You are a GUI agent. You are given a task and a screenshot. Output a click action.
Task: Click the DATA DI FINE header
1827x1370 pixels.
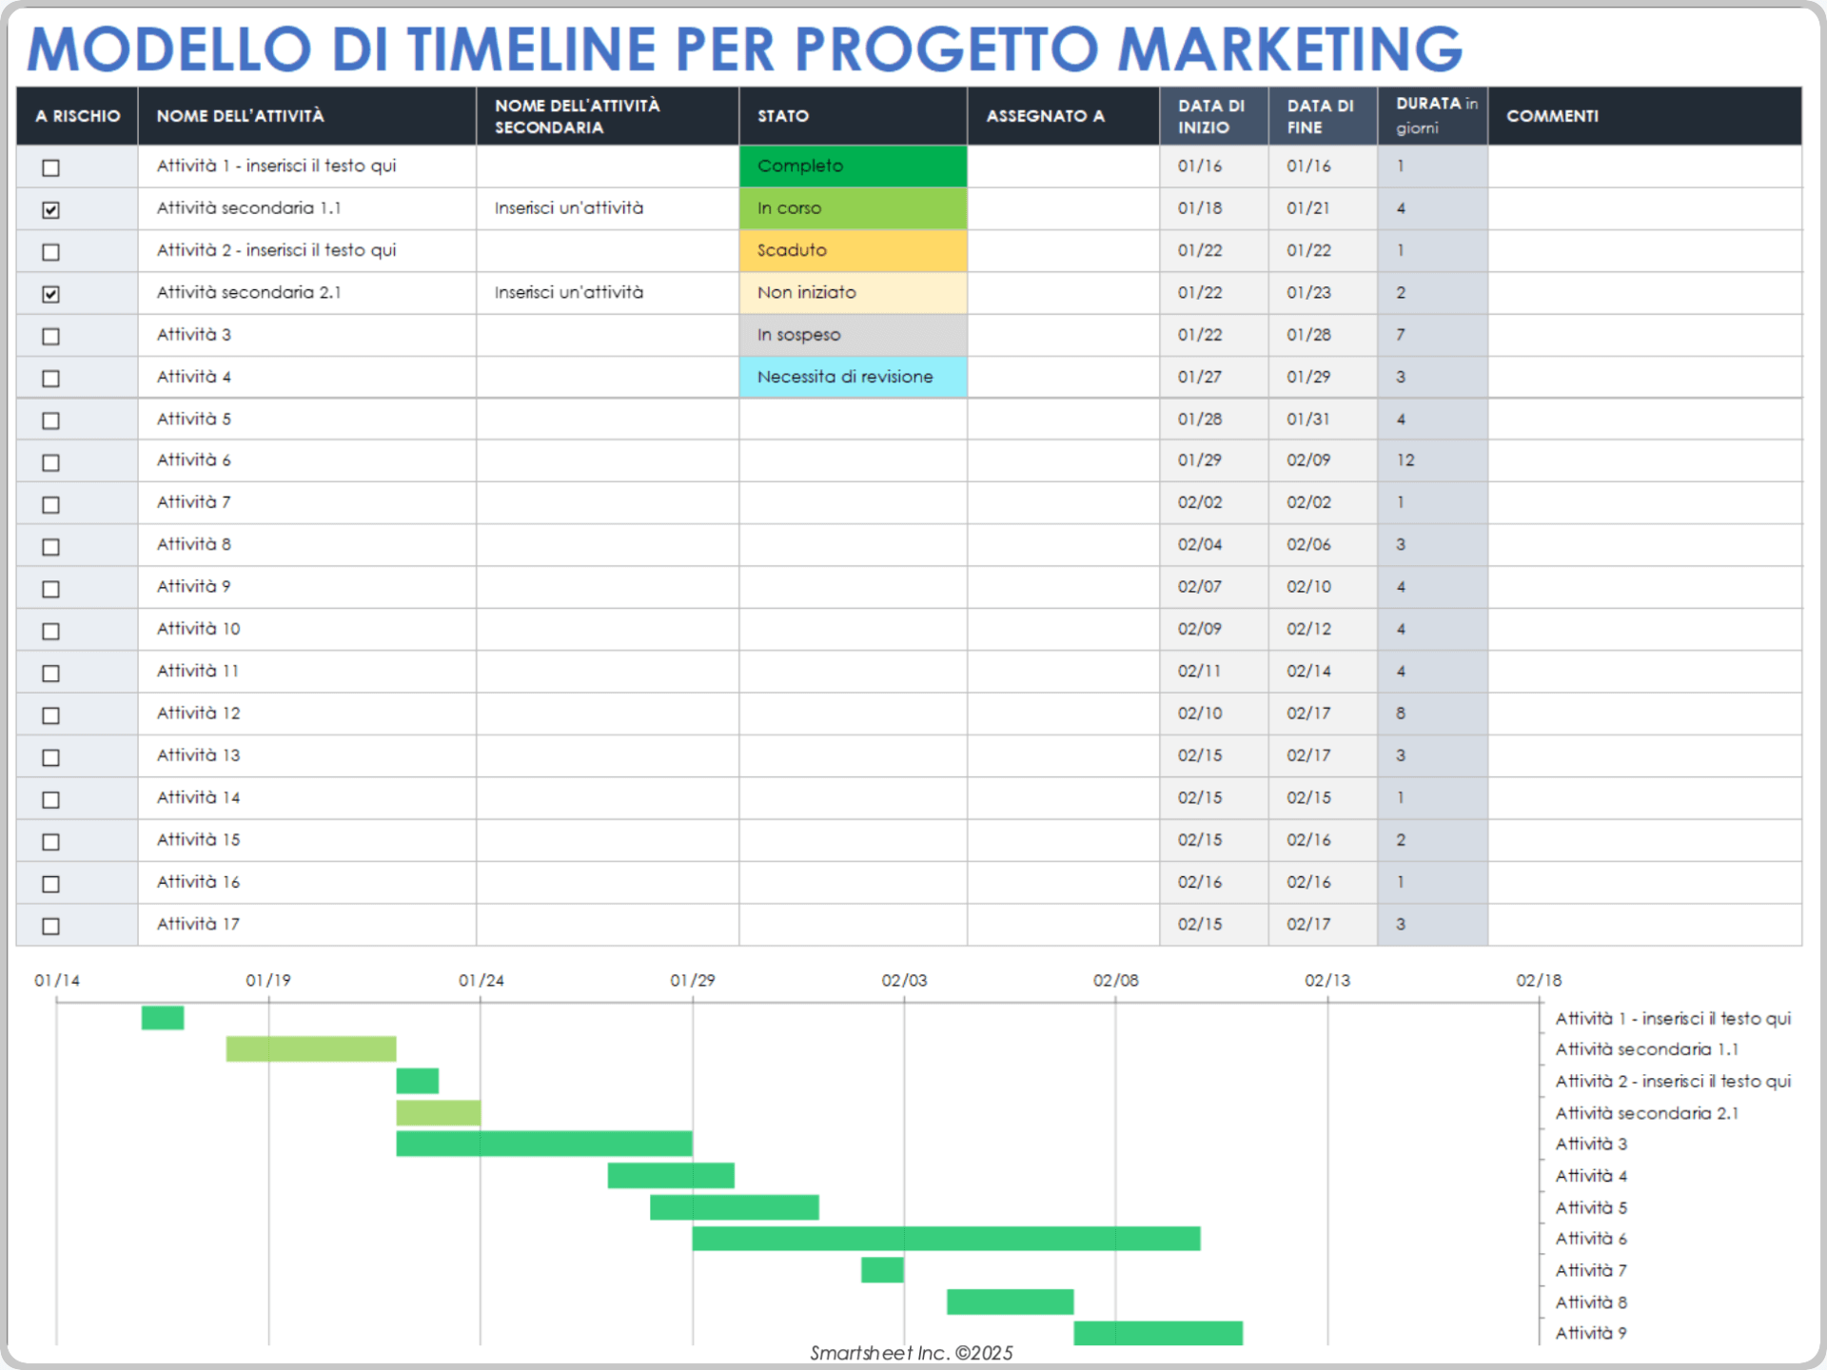pos(1323,116)
